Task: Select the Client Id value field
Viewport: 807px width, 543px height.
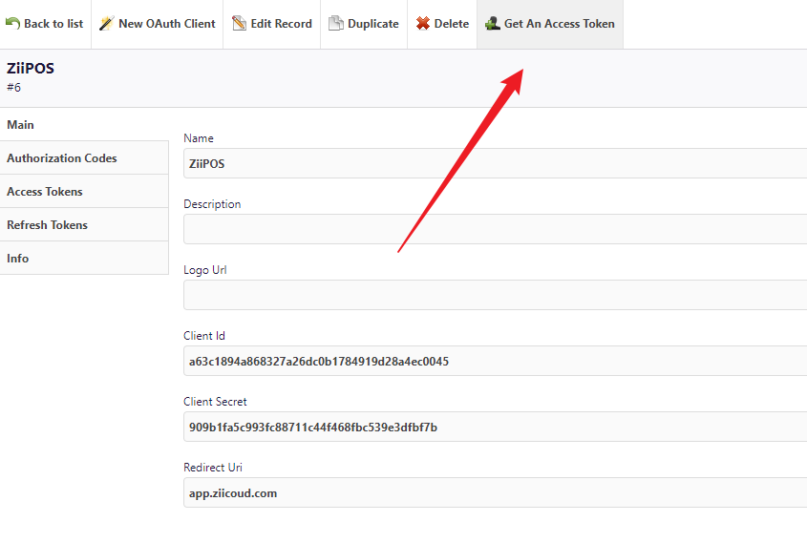Action: [495, 362]
